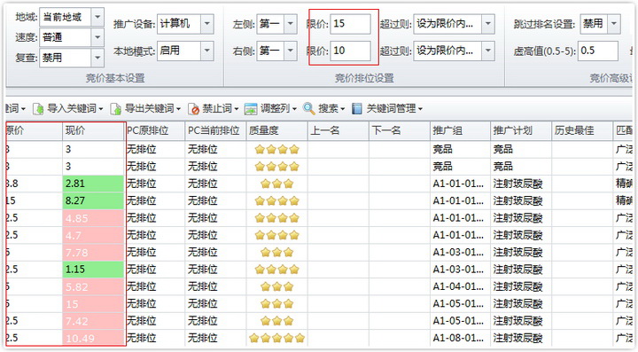Screen dimensions: 638x352
Task: Click the pink 15 price cell
Action: [x=93, y=304]
